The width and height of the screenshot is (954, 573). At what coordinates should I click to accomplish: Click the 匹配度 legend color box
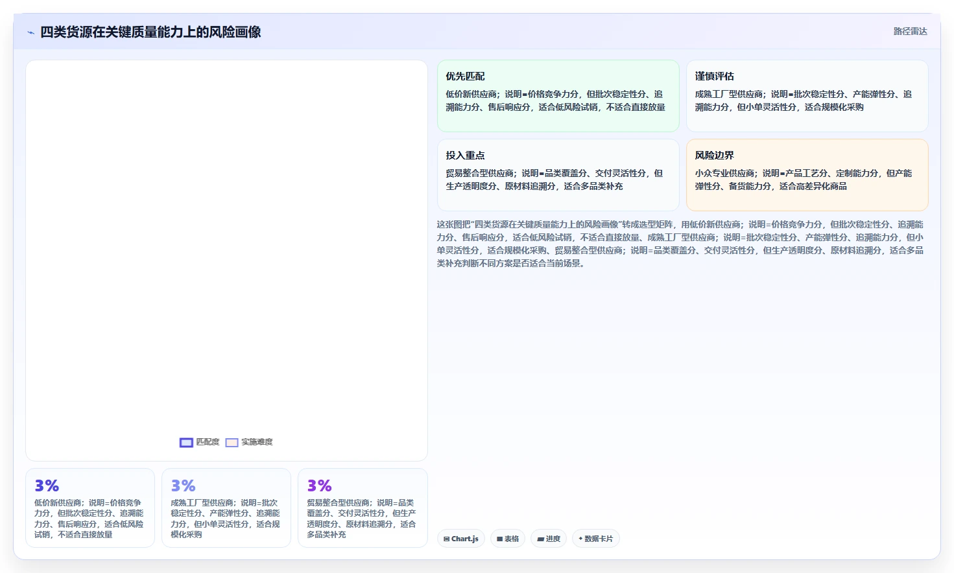(x=186, y=443)
